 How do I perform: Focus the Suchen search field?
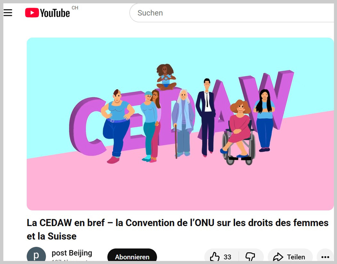232,13
